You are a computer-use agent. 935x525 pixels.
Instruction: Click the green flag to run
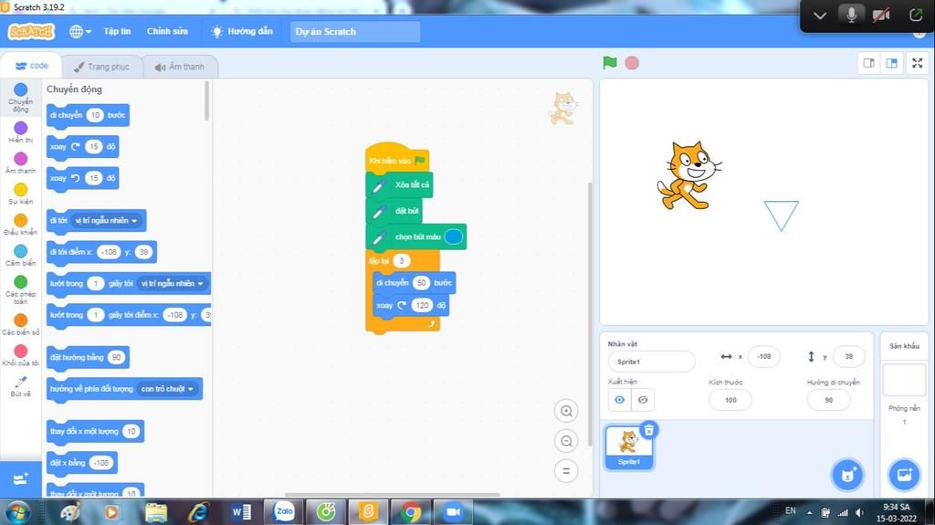609,63
